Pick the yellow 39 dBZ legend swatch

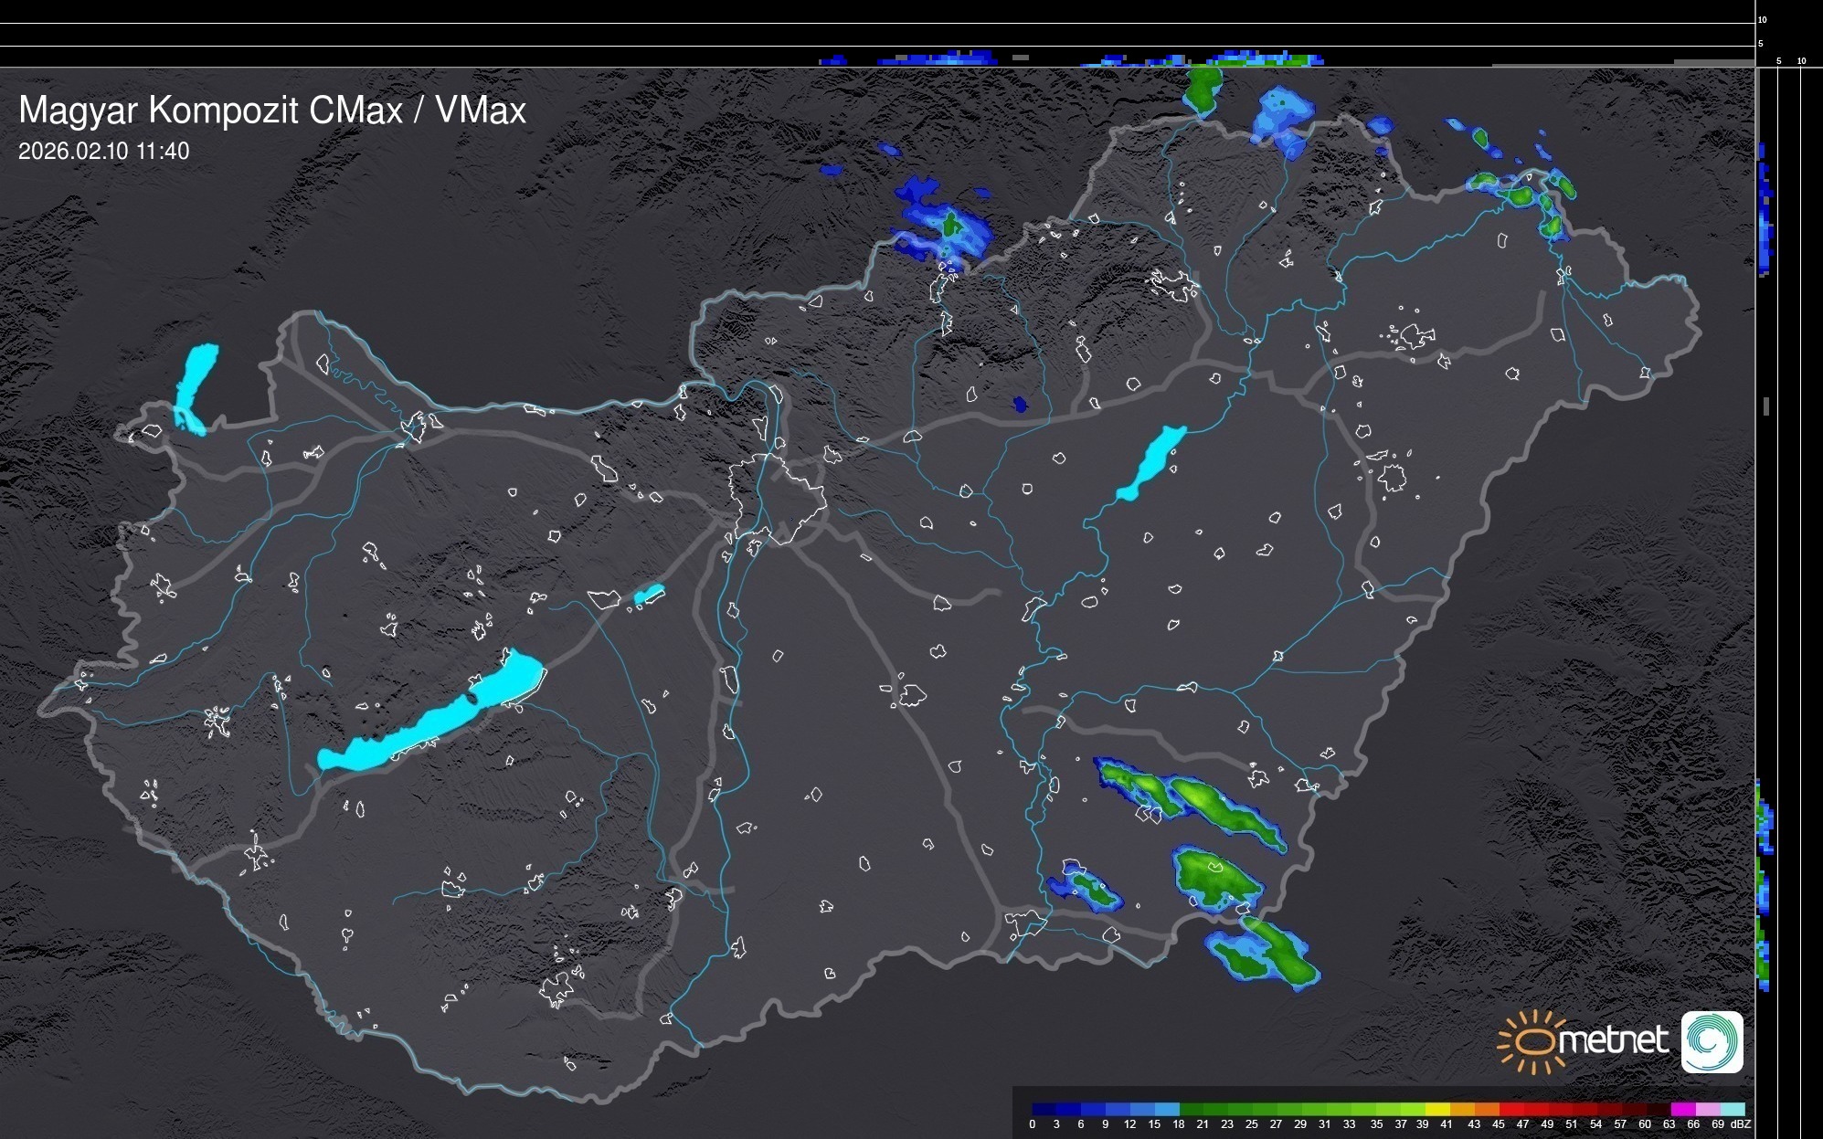point(1437,1109)
